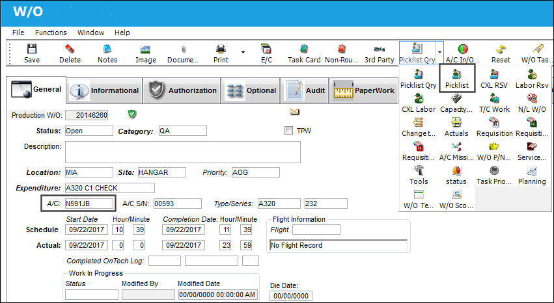Open the Capacity item in the panel
The height and width of the screenshot is (303, 554).
pyautogui.click(x=456, y=103)
